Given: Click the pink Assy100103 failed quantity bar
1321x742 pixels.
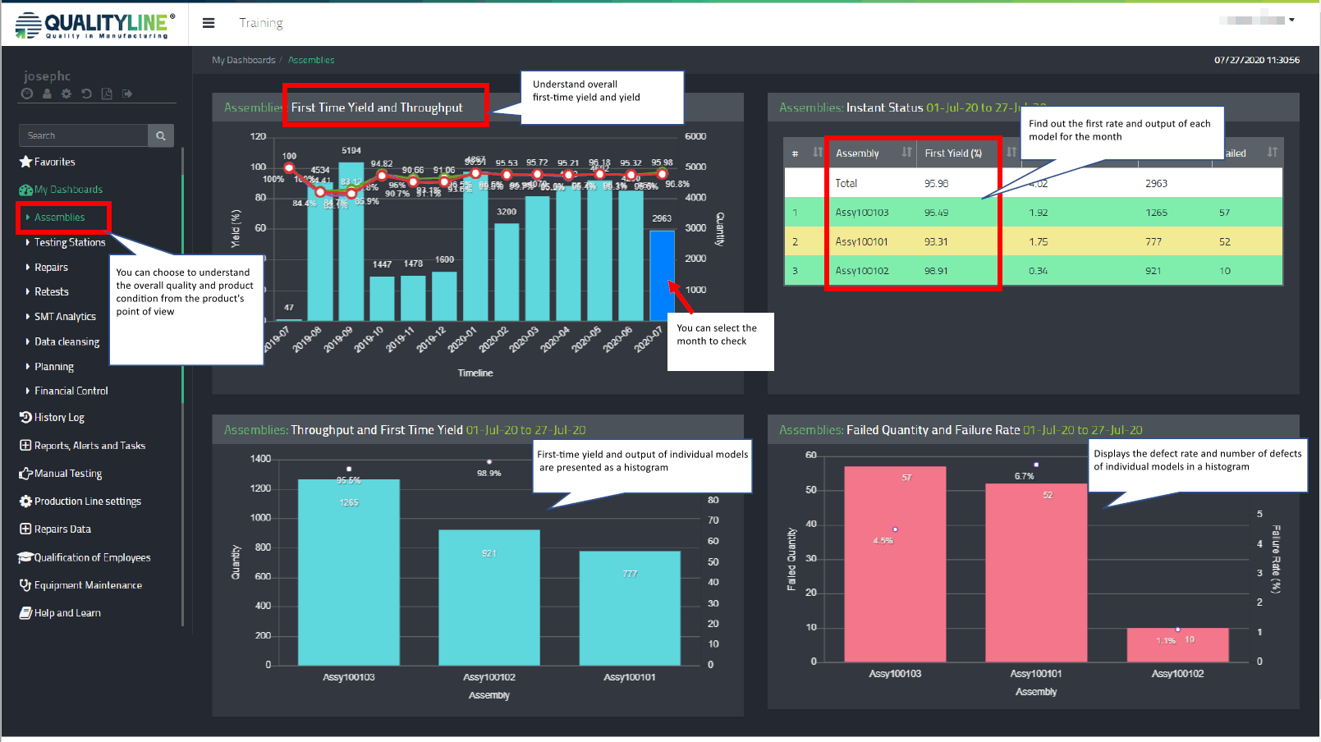Looking at the screenshot, I should 895,564.
